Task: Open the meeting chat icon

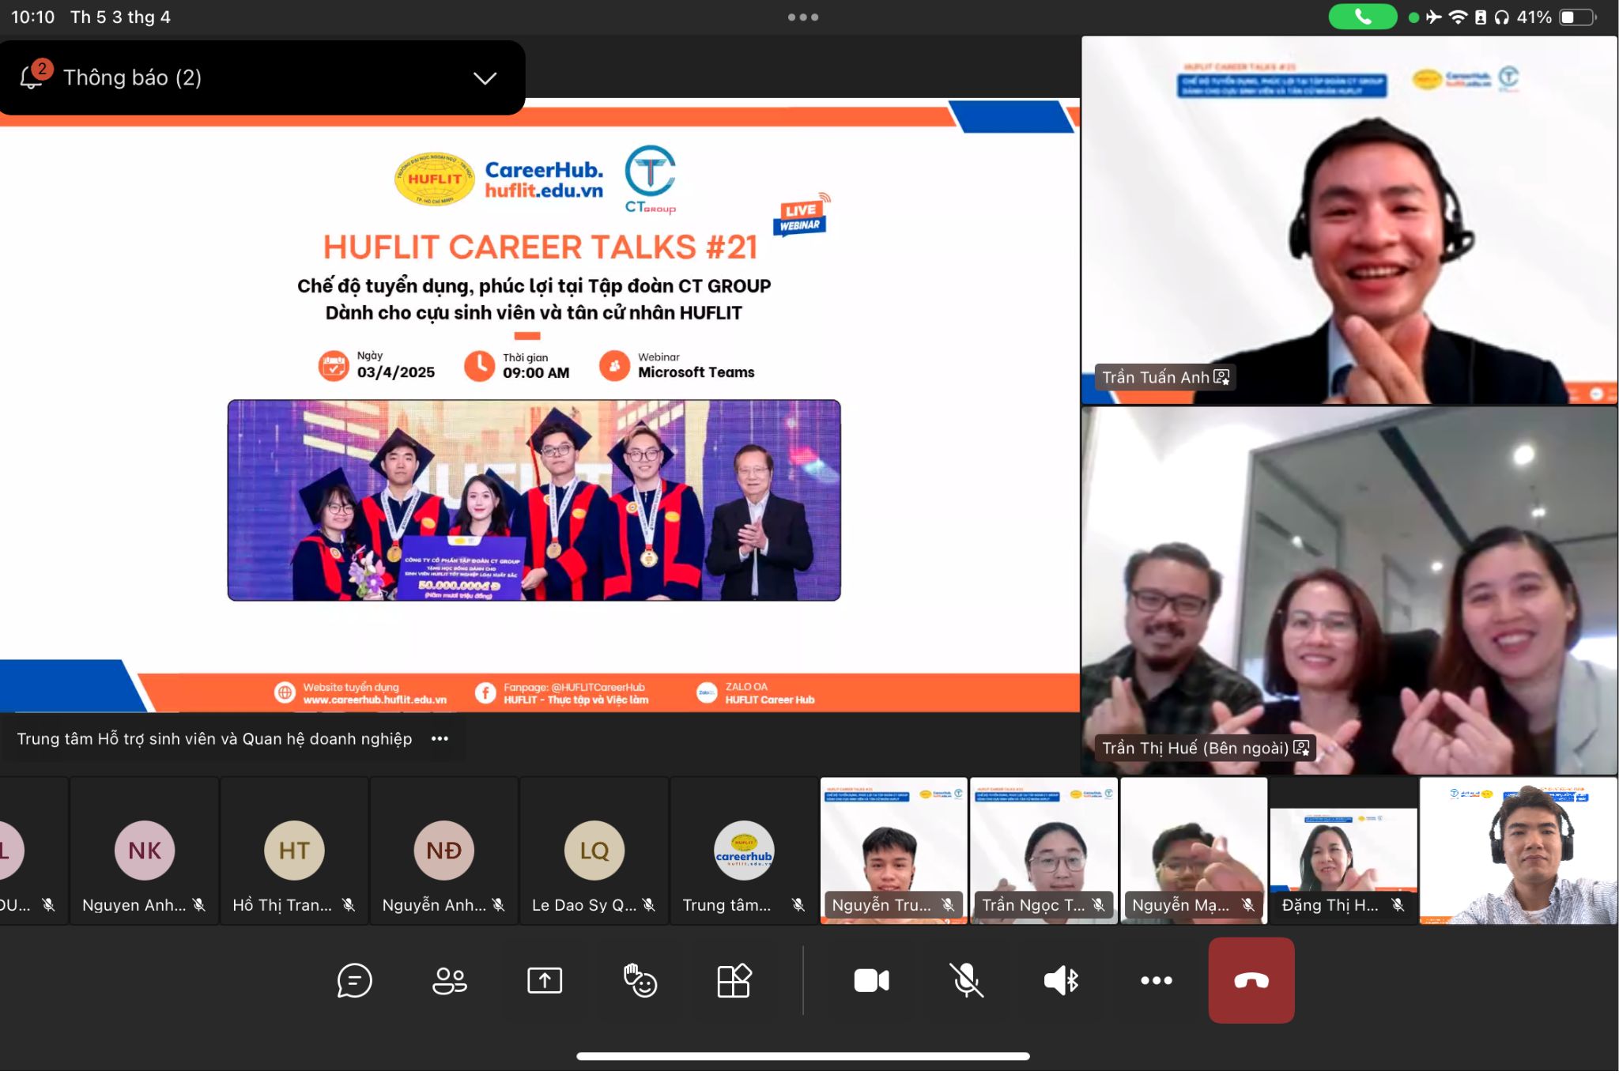Action: click(354, 981)
